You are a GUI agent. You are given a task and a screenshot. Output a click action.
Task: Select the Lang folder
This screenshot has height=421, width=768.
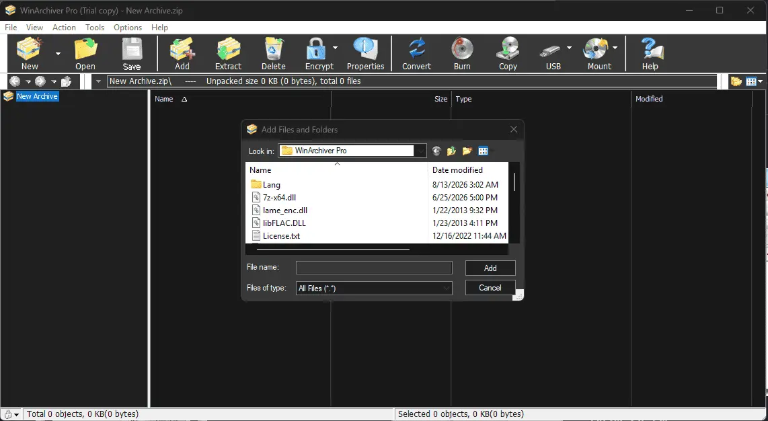(x=271, y=184)
